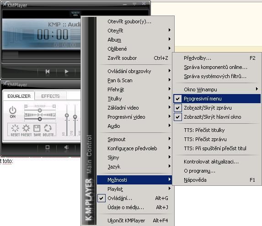Click Kontrolovat aktualizaci... menu item

[217, 162]
